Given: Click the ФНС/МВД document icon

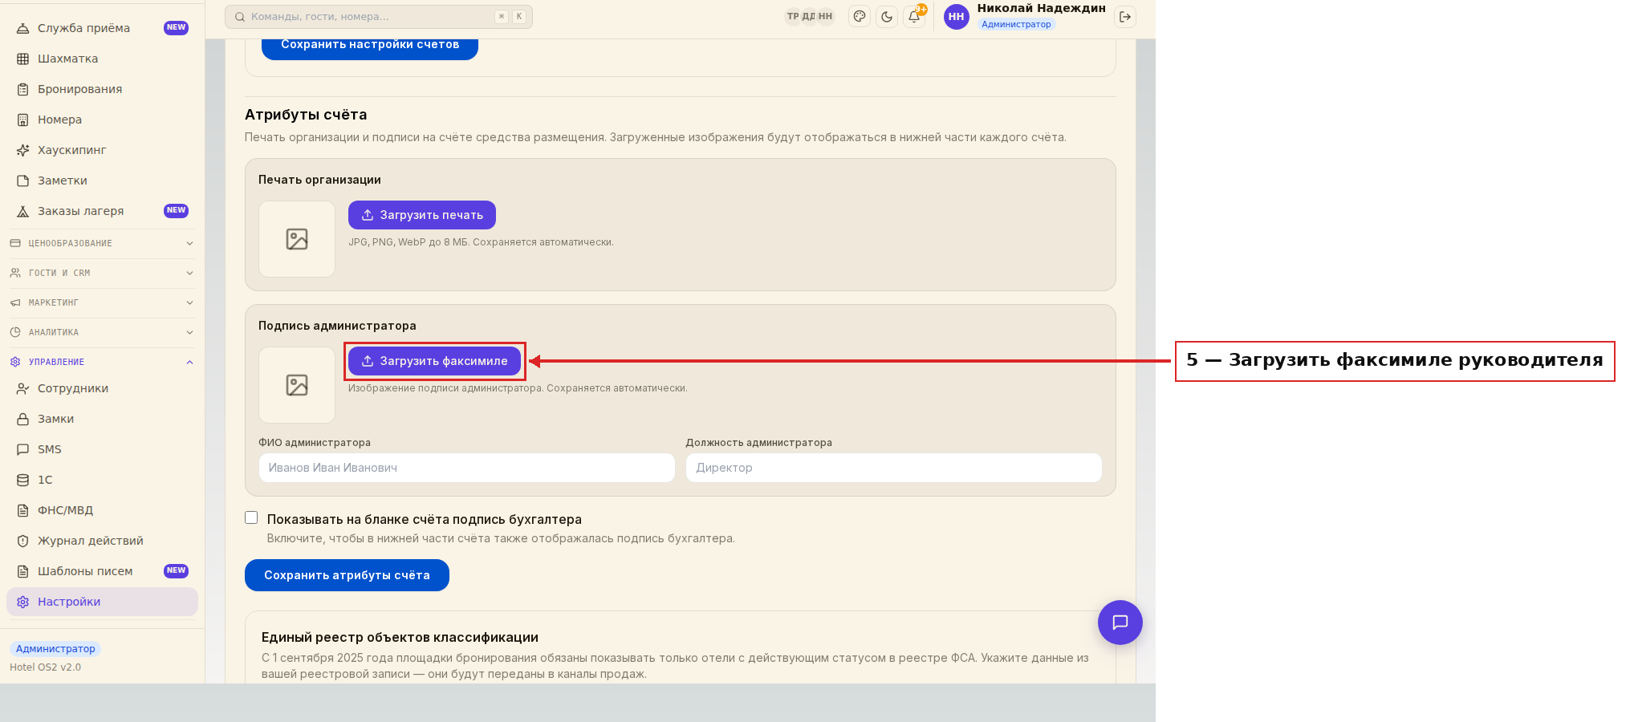Looking at the screenshot, I should coord(23,510).
